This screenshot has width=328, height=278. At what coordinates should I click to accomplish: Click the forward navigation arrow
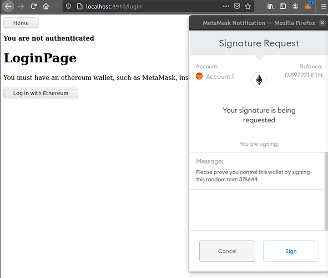(21, 7)
